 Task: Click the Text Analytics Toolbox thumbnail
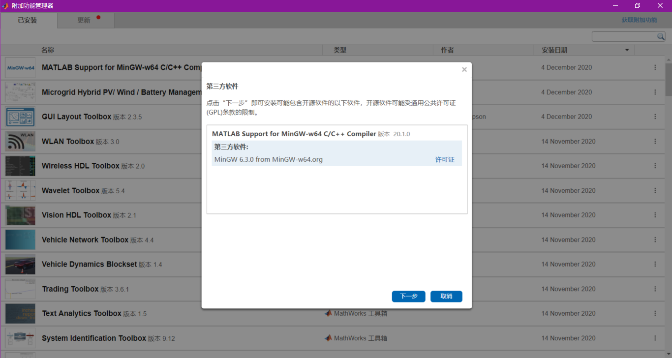pyautogui.click(x=20, y=313)
